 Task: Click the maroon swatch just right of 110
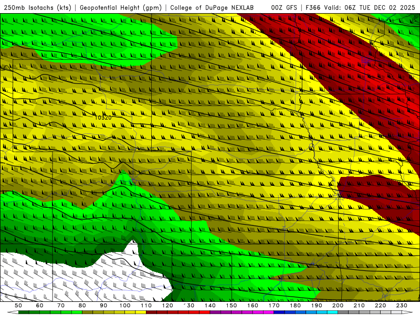151,312
